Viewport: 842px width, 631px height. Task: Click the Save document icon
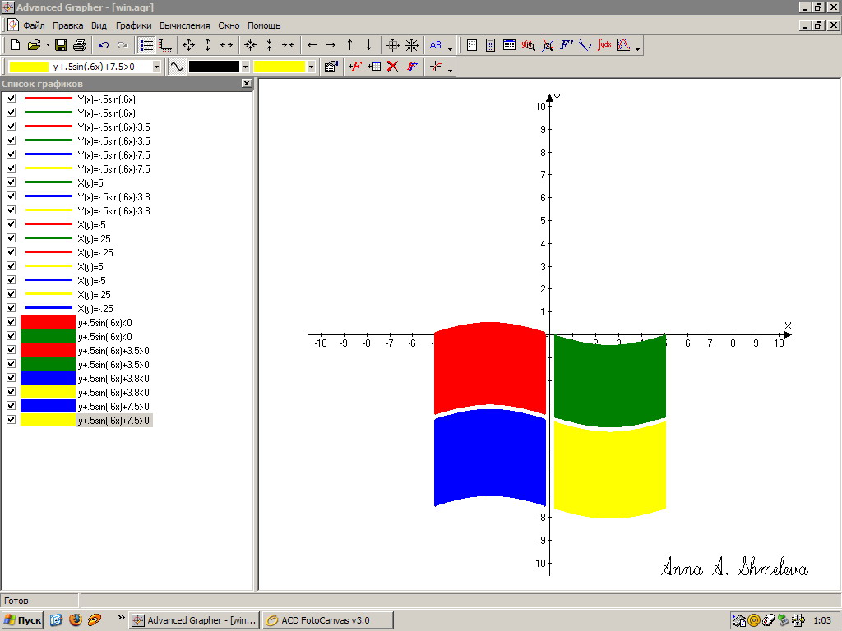(61, 45)
